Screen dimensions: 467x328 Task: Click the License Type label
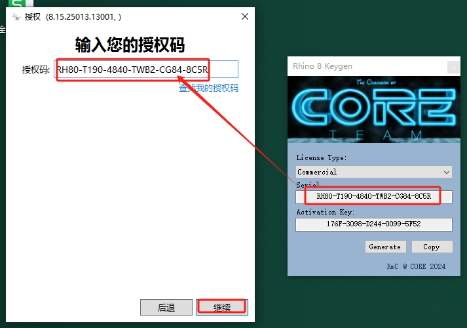point(322,157)
